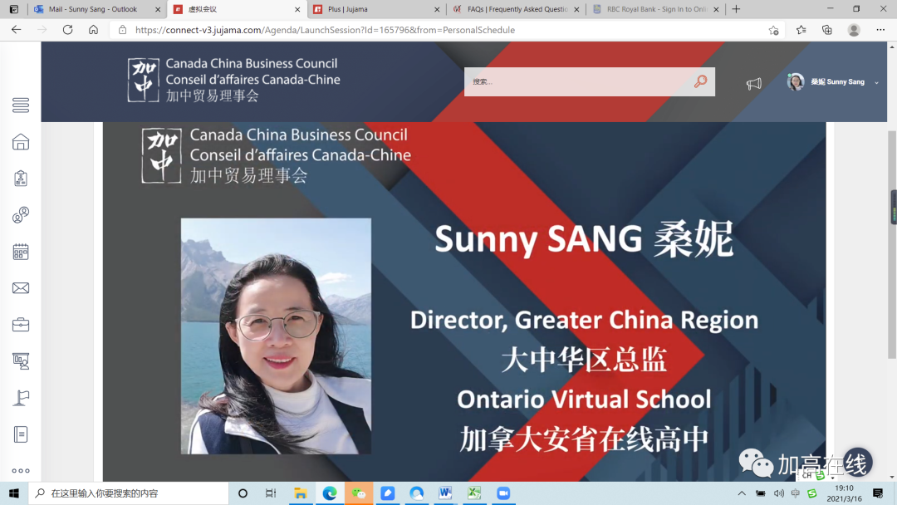
Task: Open the badge profile icon in sidebar
Action: pos(21,179)
